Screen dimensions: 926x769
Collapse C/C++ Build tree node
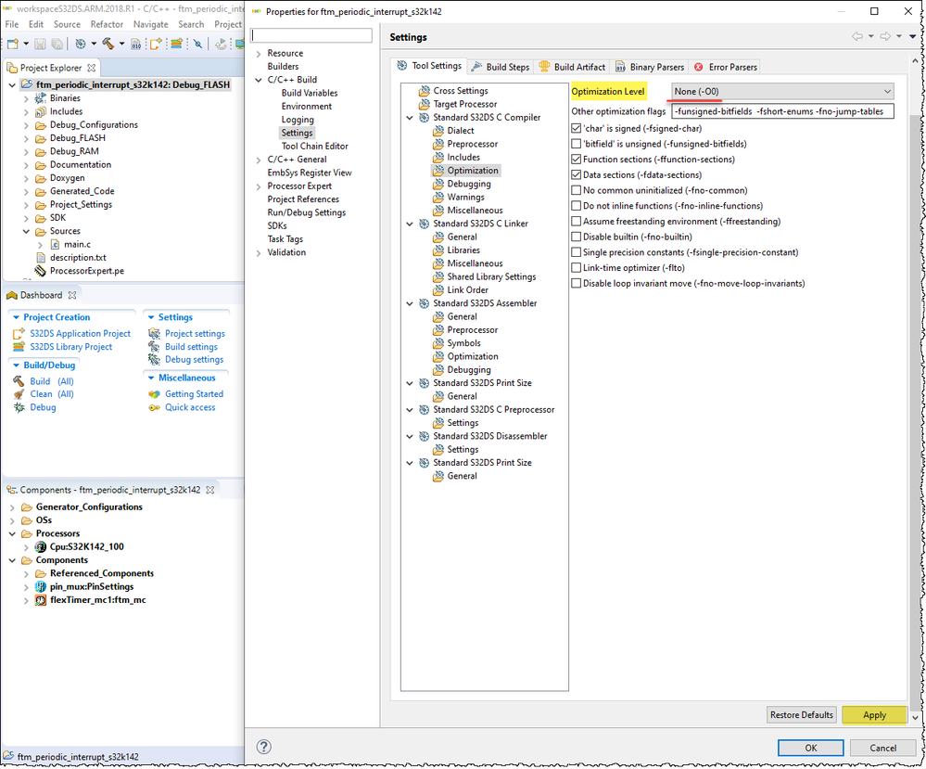point(259,80)
